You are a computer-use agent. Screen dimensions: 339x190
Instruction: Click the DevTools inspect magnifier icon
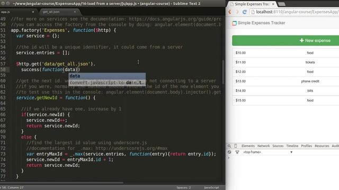click(229, 146)
